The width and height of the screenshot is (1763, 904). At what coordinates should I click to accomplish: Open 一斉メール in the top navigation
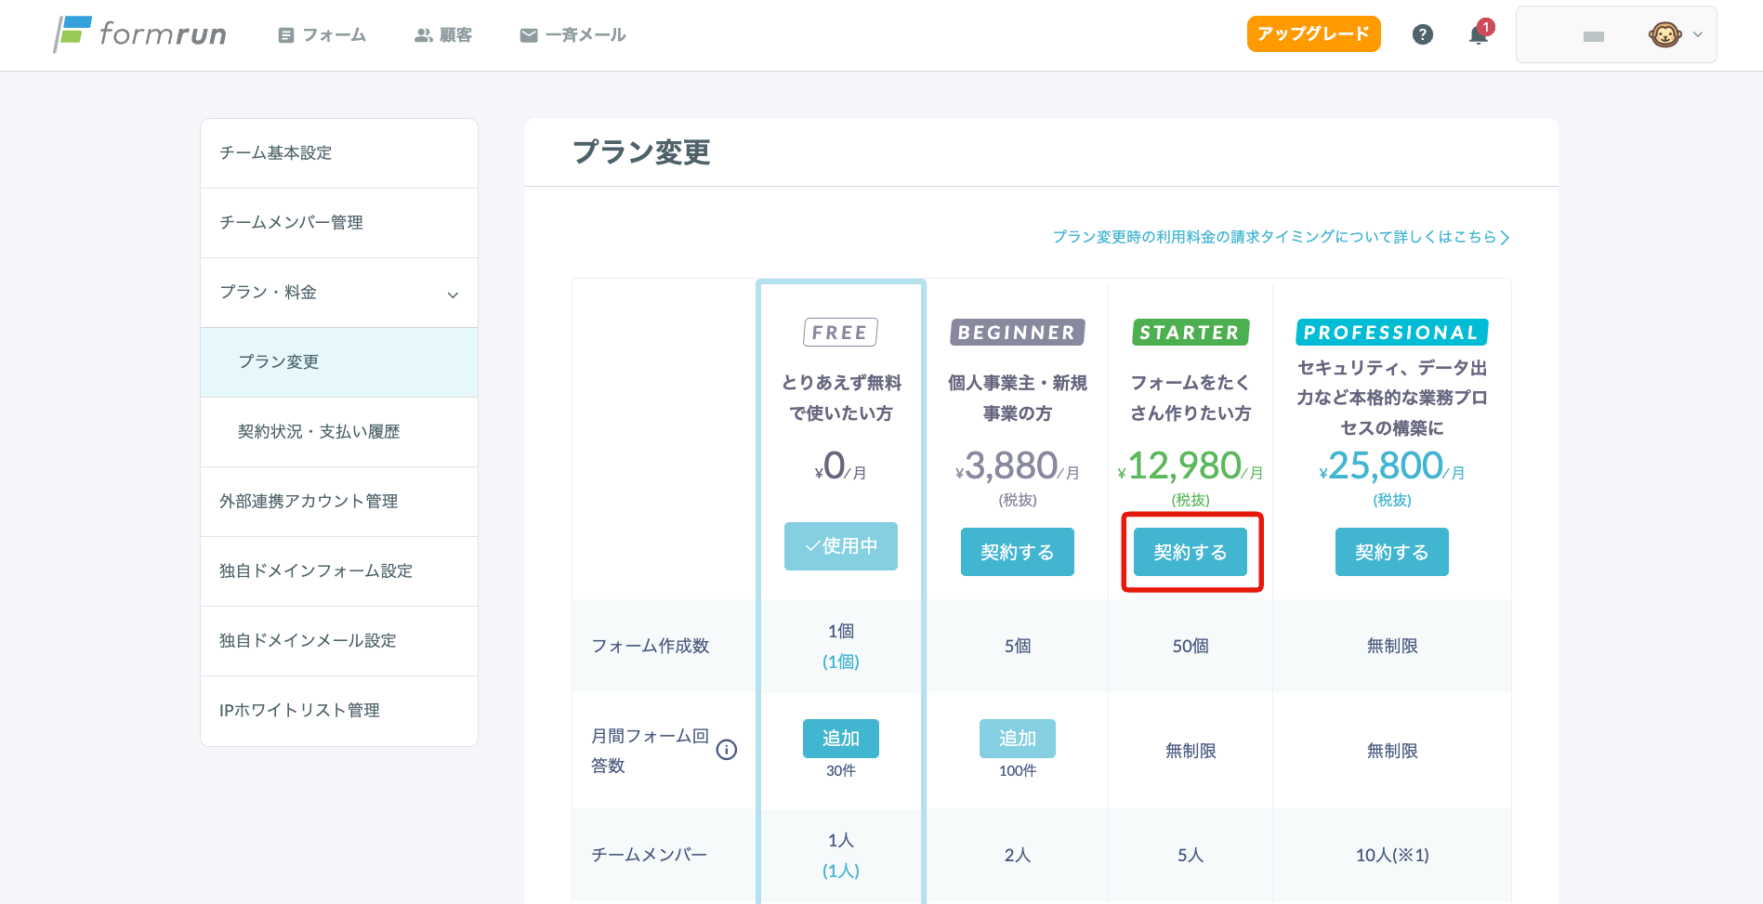point(572,35)
